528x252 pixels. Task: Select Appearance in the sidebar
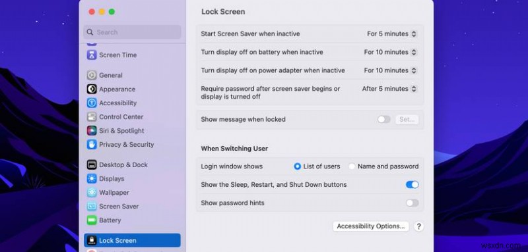coord(117,89)
